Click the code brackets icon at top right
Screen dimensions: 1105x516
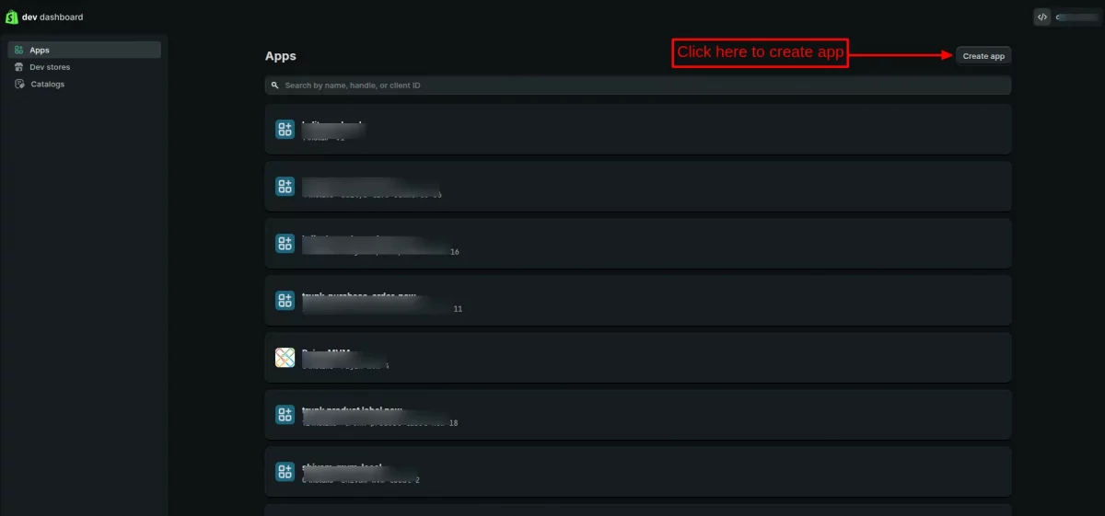tap(1042, 17)
